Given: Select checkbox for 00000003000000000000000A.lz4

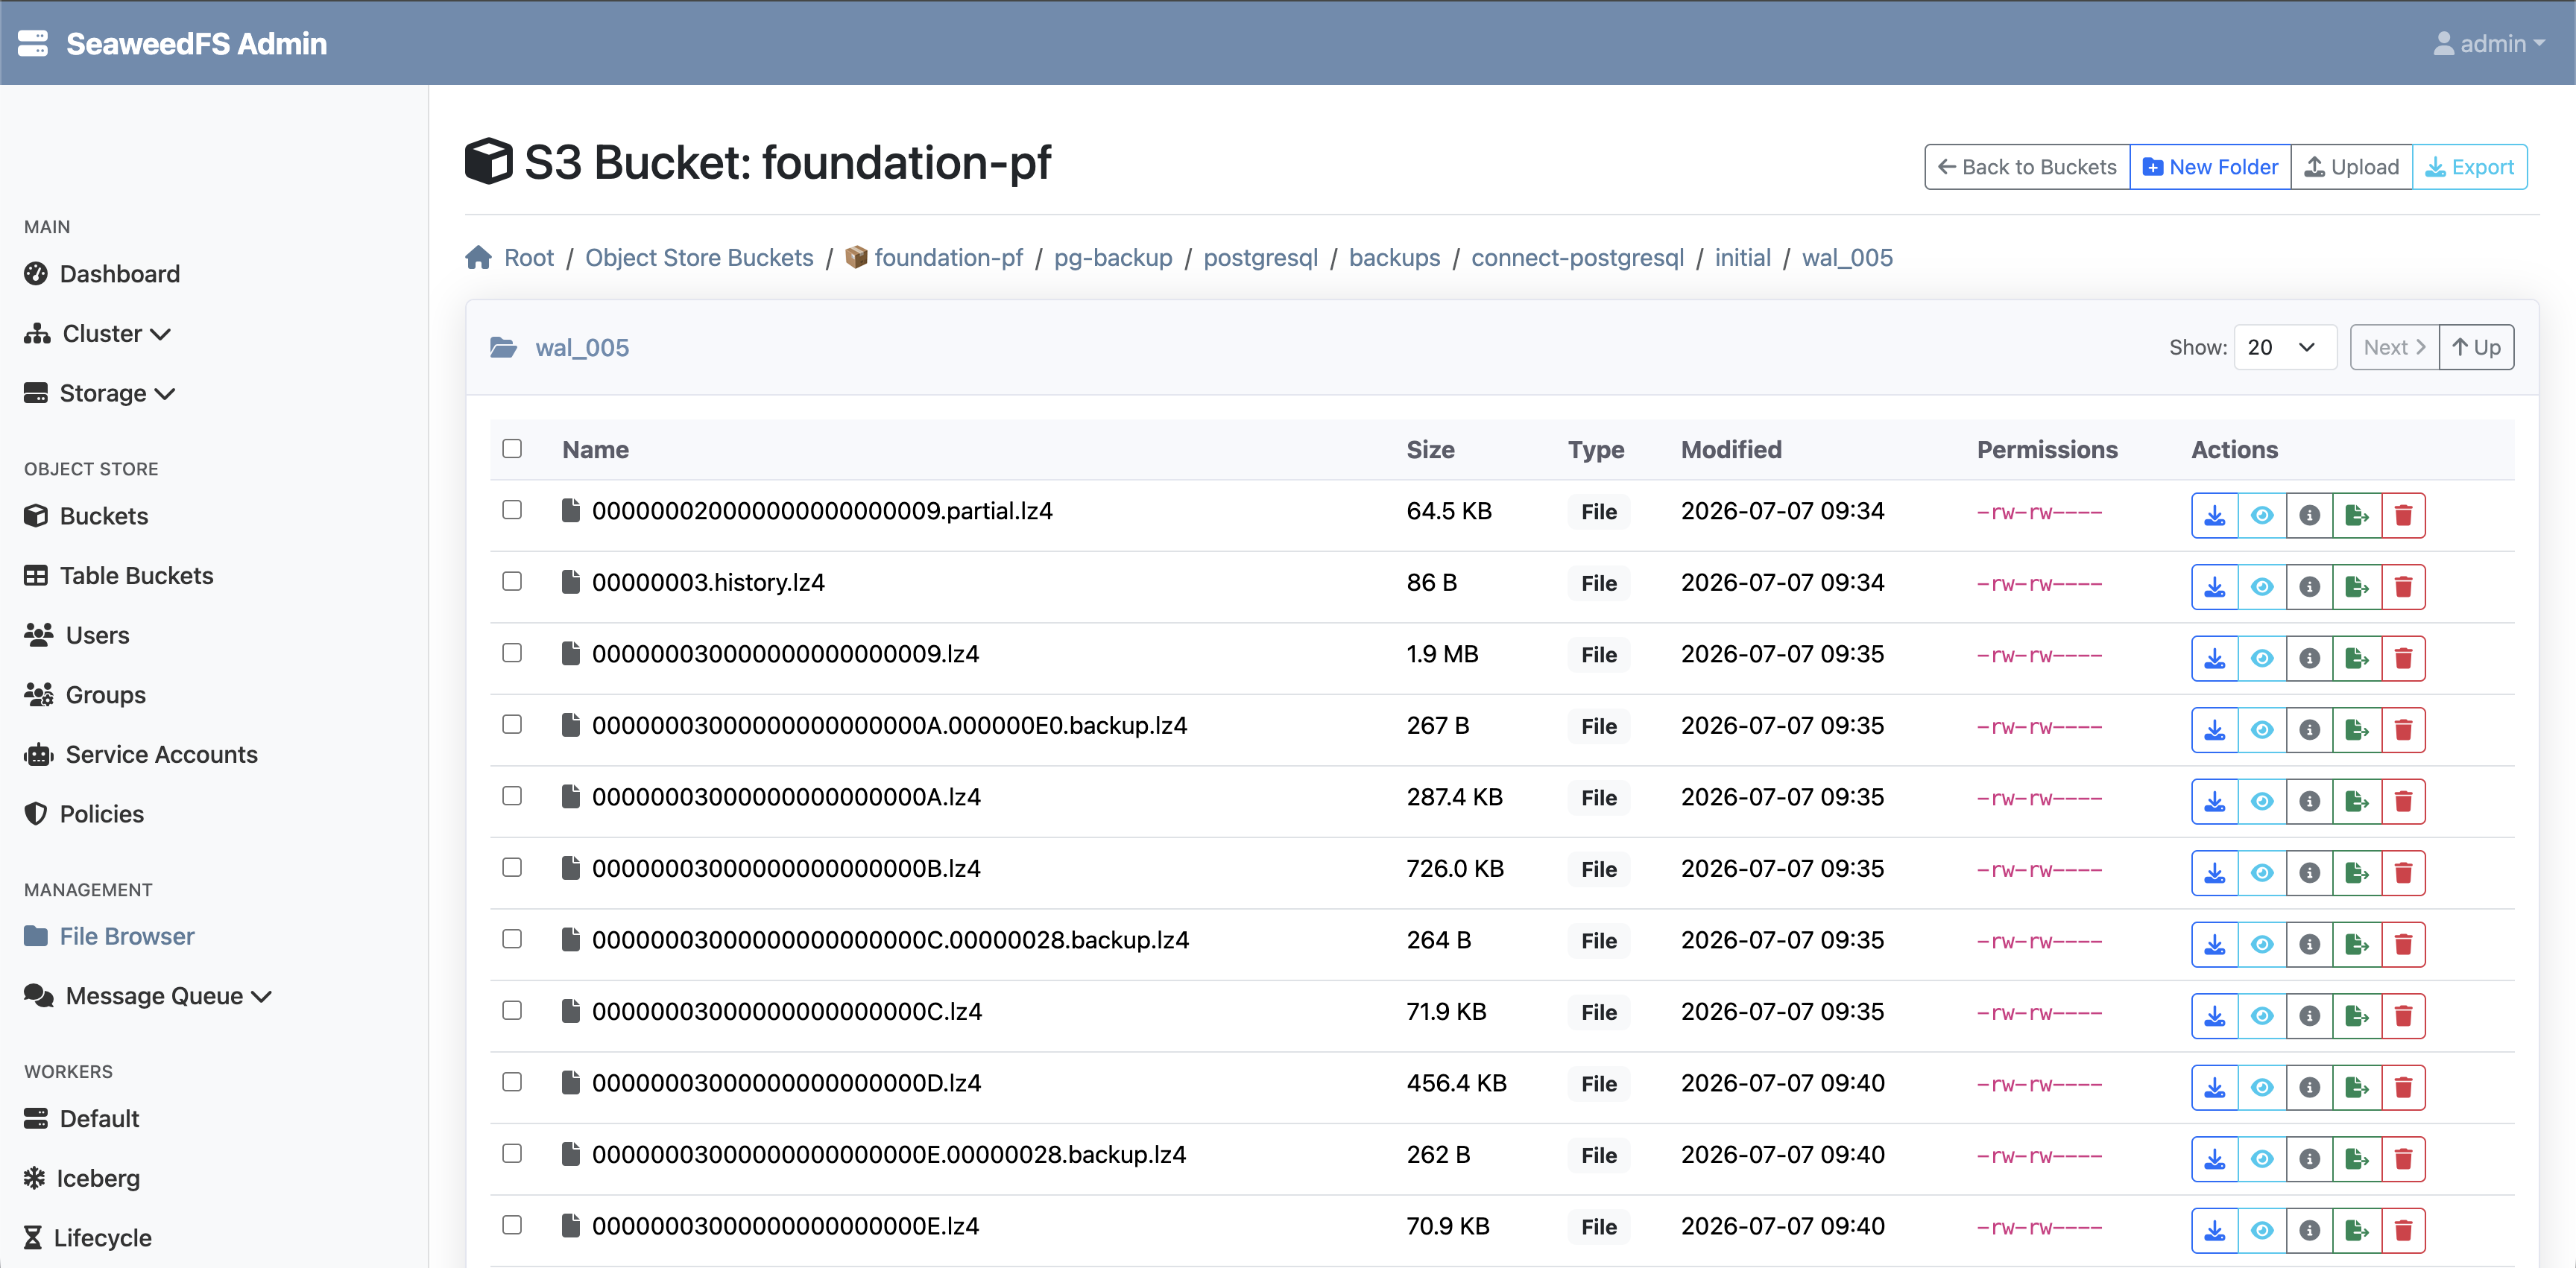Looking at the screenshot, I should [512, 796].
